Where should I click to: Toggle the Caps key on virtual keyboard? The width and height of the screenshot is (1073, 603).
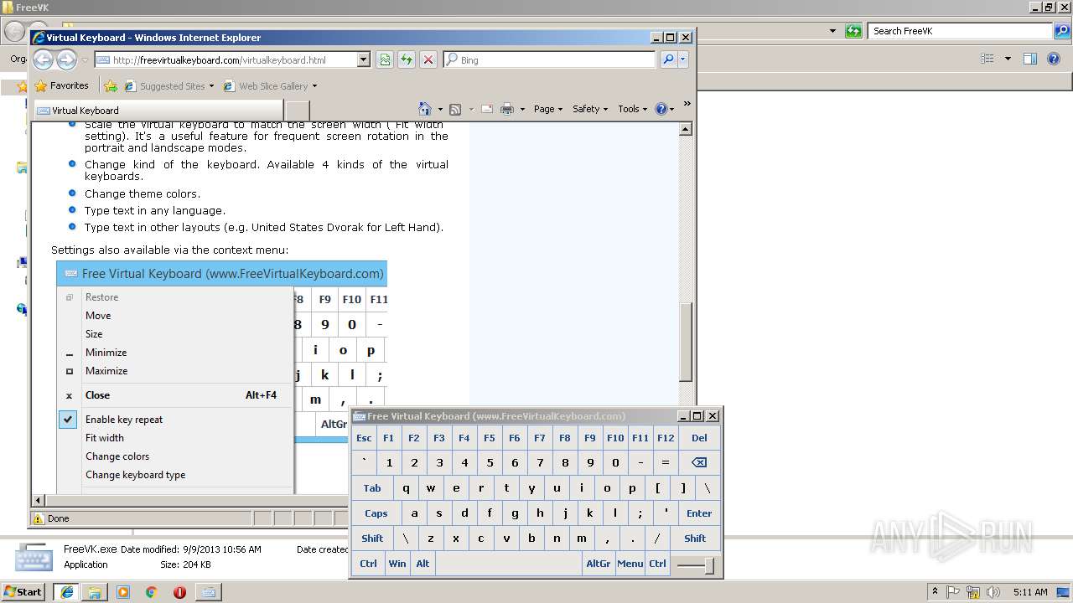coord(376,513)
